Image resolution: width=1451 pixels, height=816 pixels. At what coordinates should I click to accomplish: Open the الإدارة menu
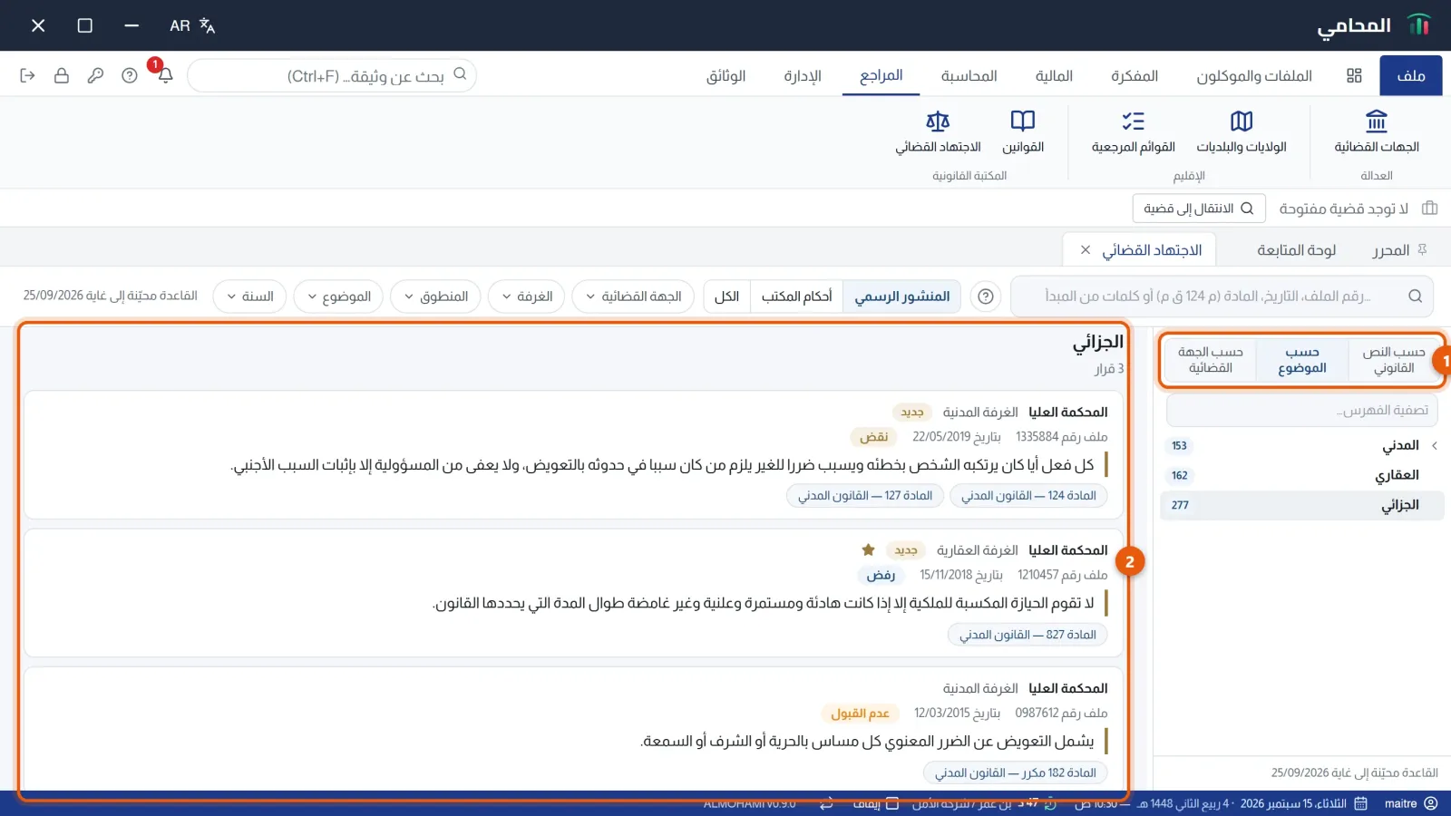pos(803,75)
